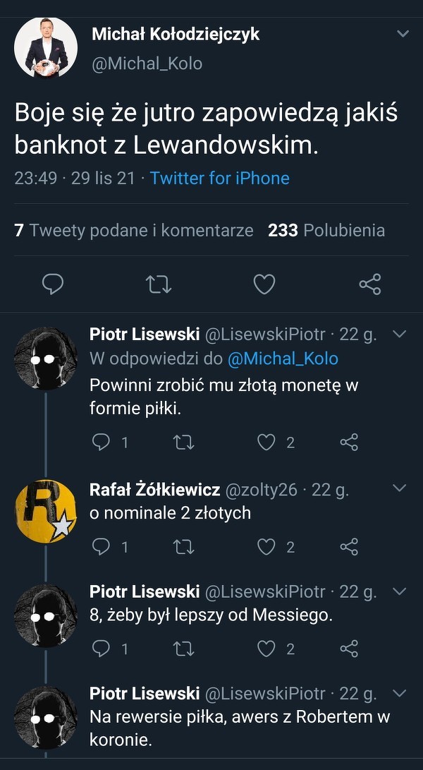Open @Michal_Kolo mention in reply
The width and height of the screenshot is (423, 770).
pyautogui.click(x=283, y=359)
